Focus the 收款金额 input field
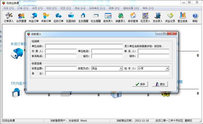The image size is (203, 124). click(x=61, y=68)
